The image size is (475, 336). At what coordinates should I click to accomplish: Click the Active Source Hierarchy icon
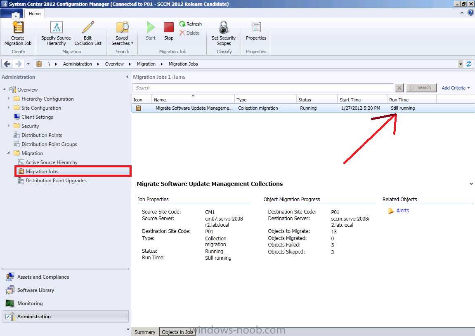click(x=21, y=162)
